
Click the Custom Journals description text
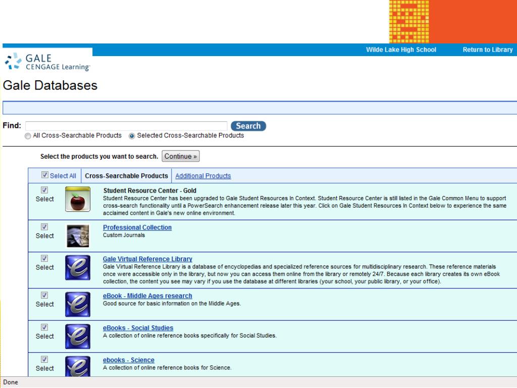click(x=124, y=235)
